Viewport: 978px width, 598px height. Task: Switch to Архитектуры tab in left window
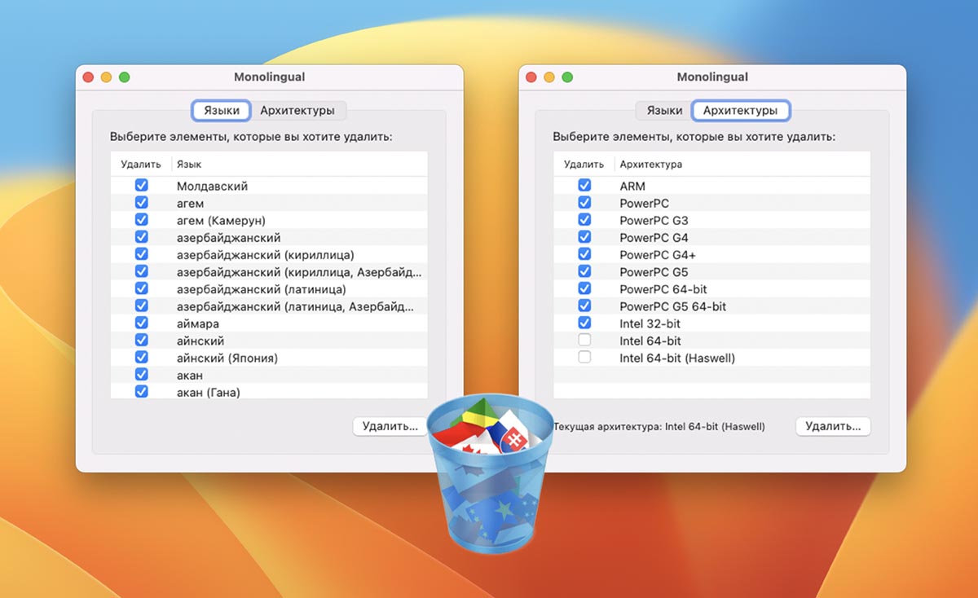[297, 110]
